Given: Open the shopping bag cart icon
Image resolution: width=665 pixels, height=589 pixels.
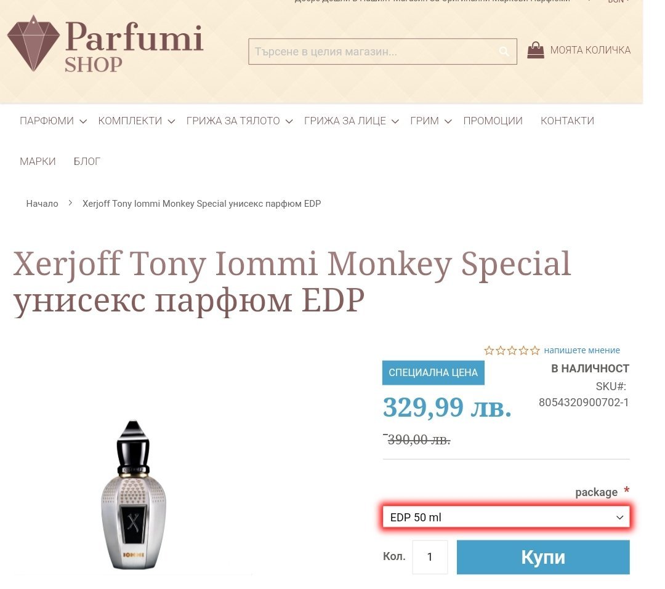Looking at the screenshot, I should point(536,50).
